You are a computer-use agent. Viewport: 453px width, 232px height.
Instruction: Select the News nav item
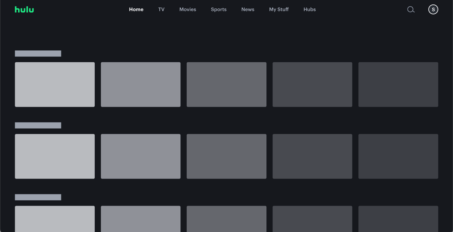pos(248,10)
